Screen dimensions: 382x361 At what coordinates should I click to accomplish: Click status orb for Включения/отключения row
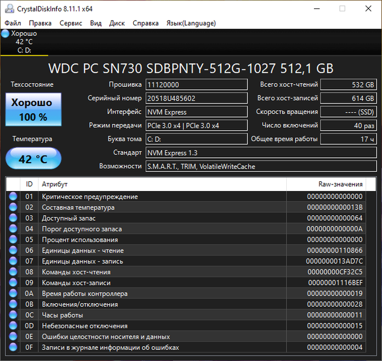(x=13, y=304)
